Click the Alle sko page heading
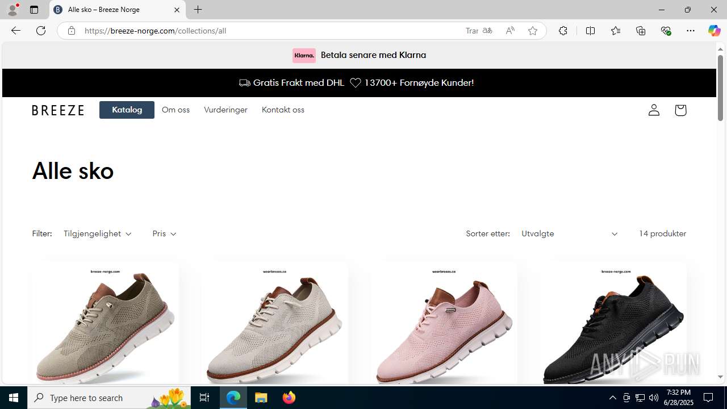The width and height of the screenshot is (727, 409). coord(73,171)
